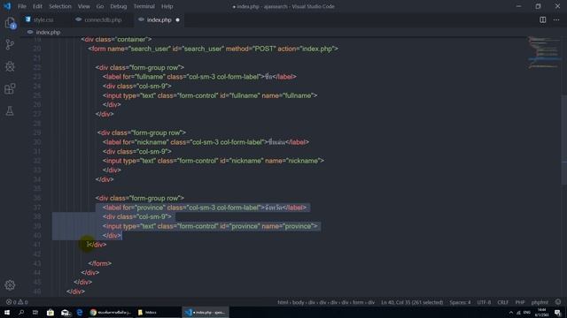Open the Windows notification center

(557, 312)
